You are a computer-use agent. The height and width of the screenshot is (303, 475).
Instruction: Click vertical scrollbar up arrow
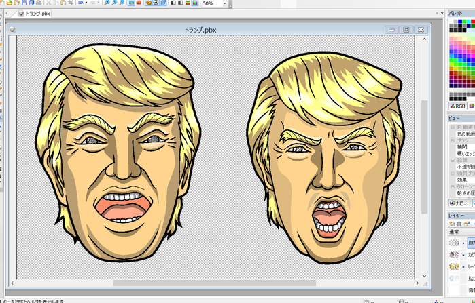(425, 39)
